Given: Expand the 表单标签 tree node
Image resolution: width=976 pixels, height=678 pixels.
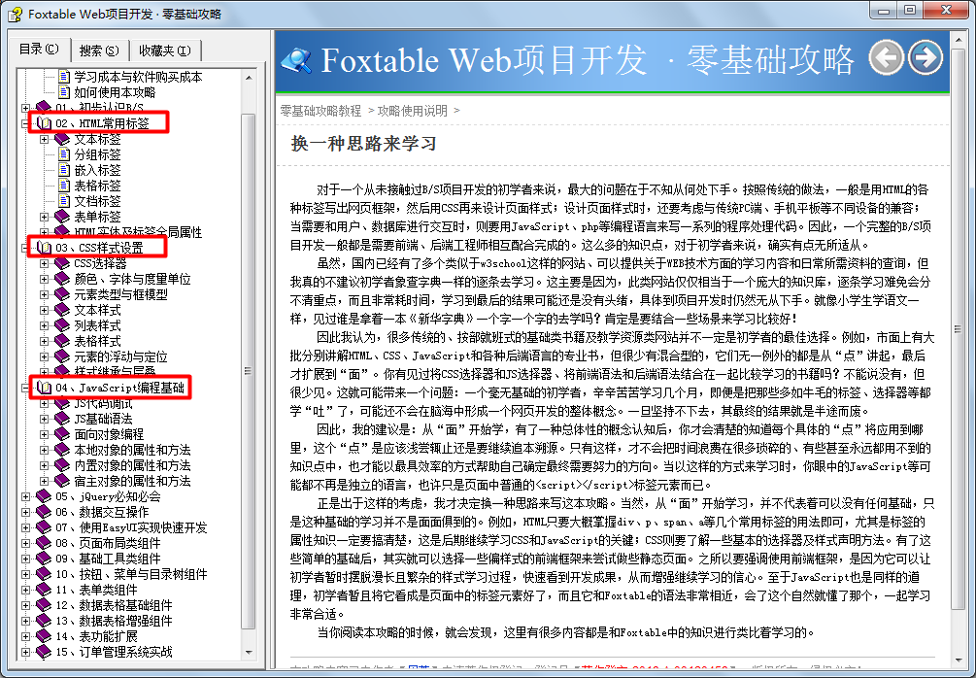Looking at the screenshot, I should pos(45,217).
